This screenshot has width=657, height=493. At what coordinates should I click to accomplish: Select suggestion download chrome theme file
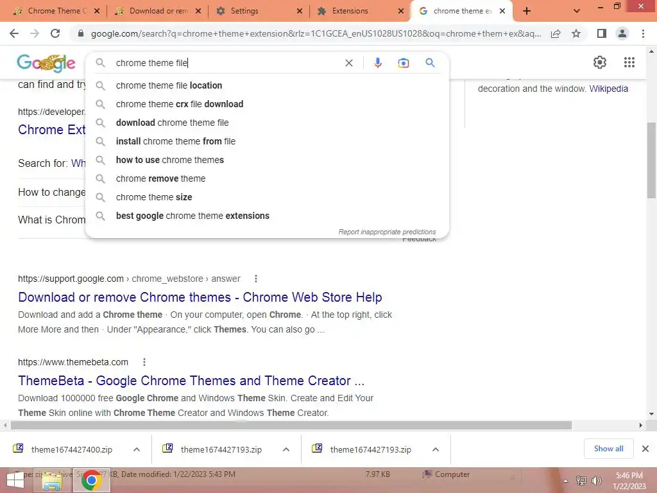coord(267,123)
